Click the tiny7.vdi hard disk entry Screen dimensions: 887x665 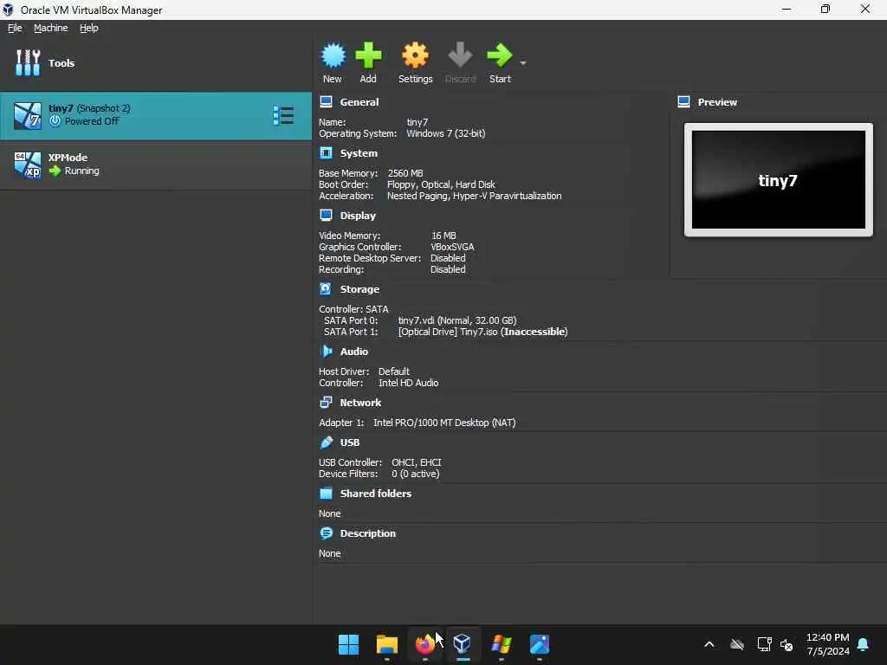click(457, 320)
